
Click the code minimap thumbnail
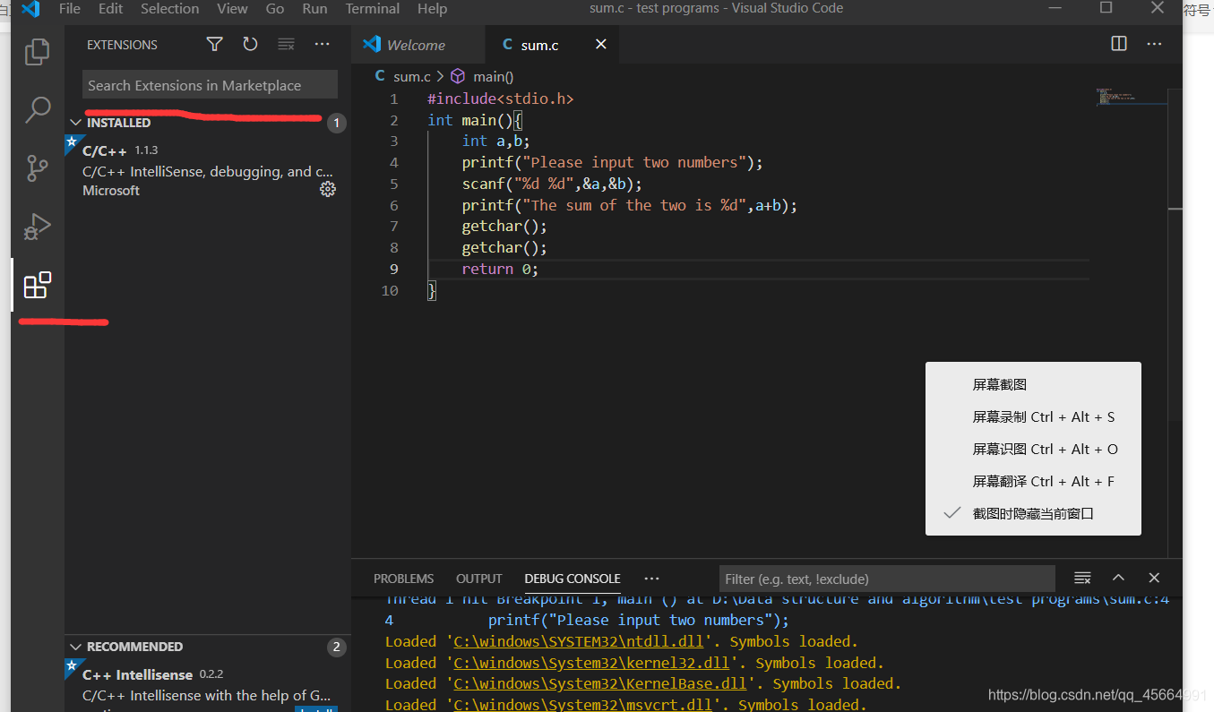pos(1116,97)
